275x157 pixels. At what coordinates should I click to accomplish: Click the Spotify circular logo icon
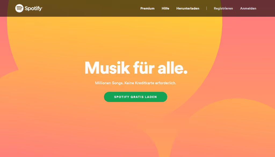click(x=19, y=8)
